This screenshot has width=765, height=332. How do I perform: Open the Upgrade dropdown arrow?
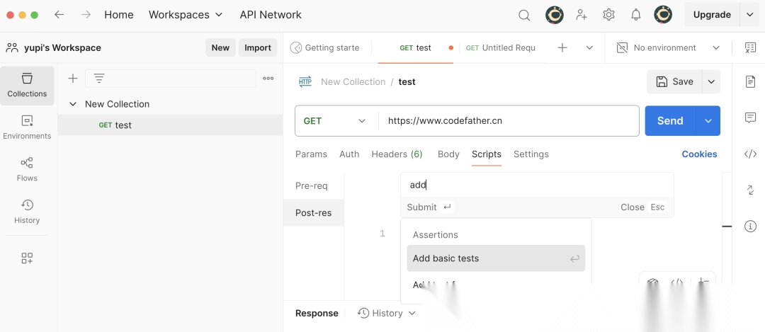tap(749, 15)
